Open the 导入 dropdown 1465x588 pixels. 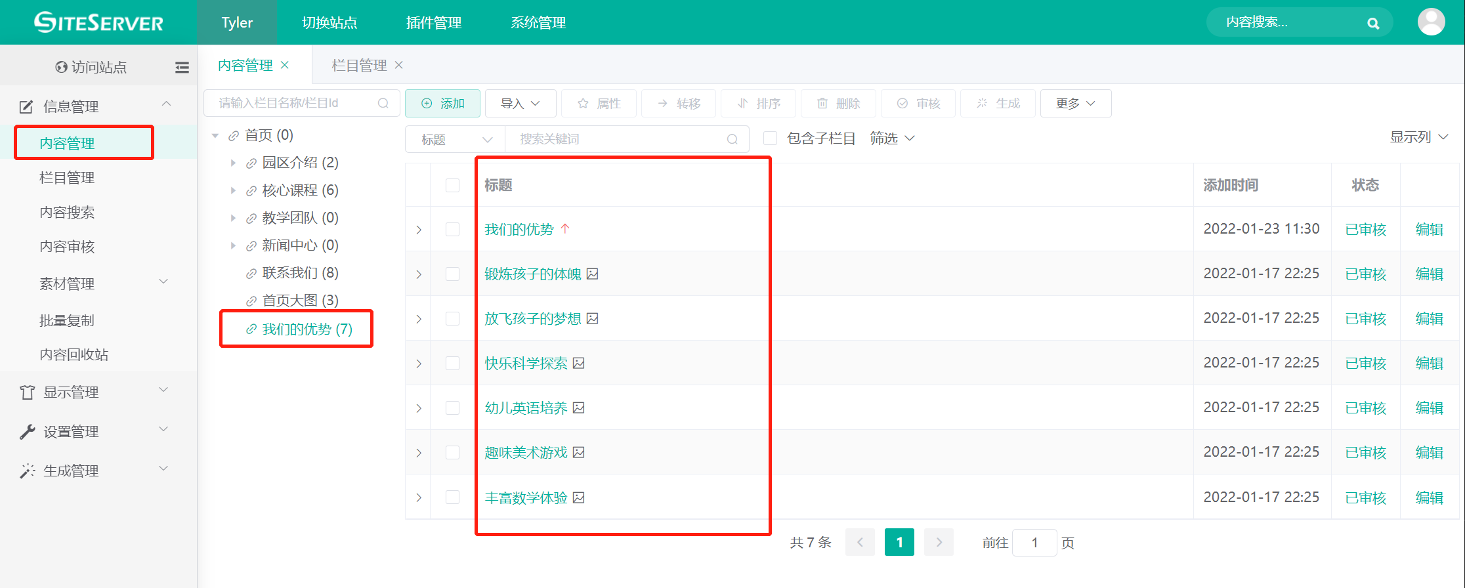[520, 103]
